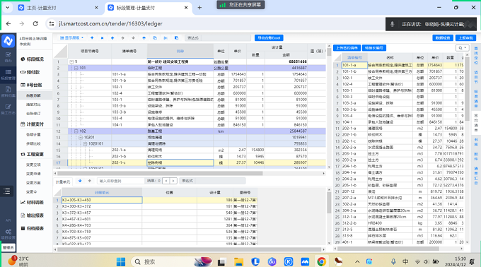Viewport: 481px width, 267px height.
Task: Click the 上报审批 button at top right
Action: point(465,38)
